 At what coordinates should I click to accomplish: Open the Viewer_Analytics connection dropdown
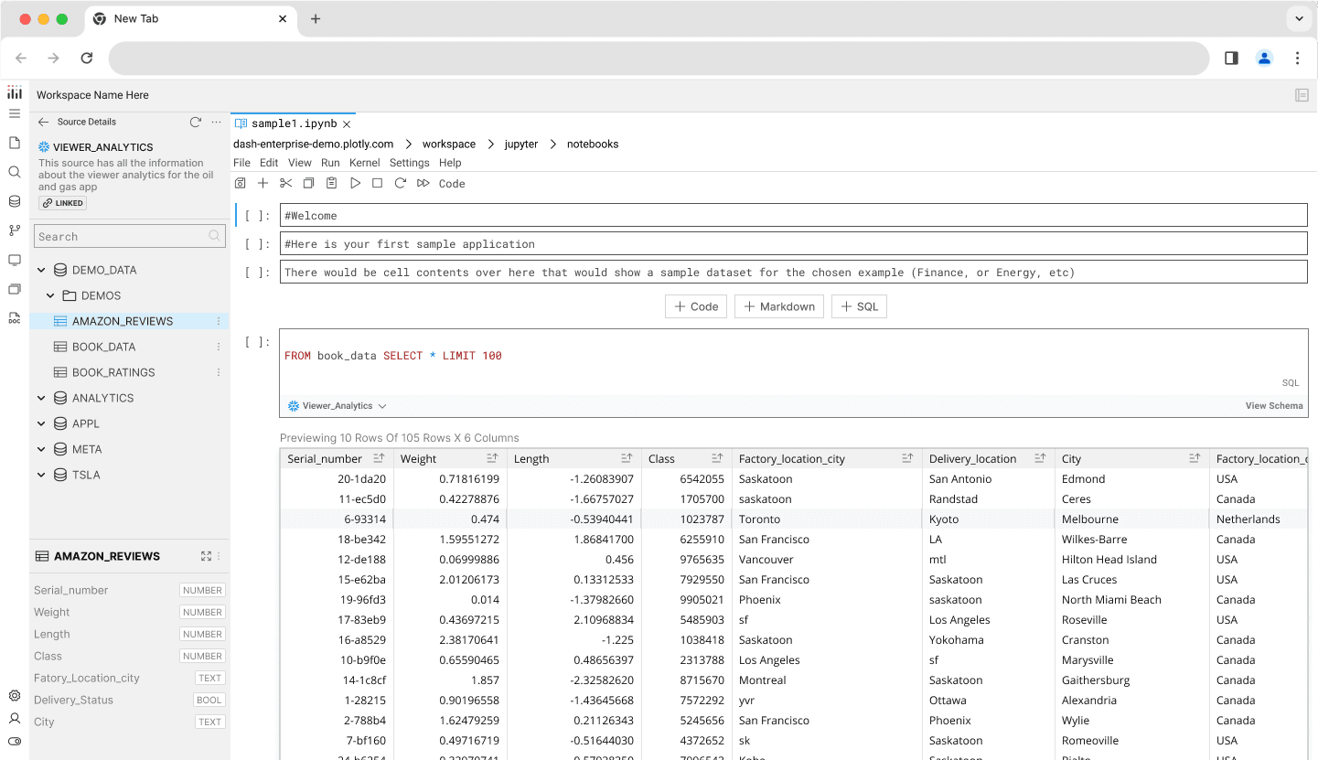click(337, 405)
